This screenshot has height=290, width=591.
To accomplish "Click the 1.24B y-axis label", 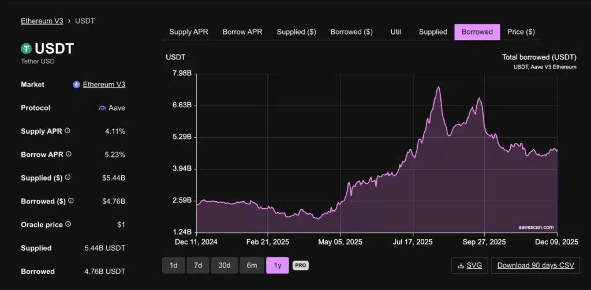I will point(181,232).
